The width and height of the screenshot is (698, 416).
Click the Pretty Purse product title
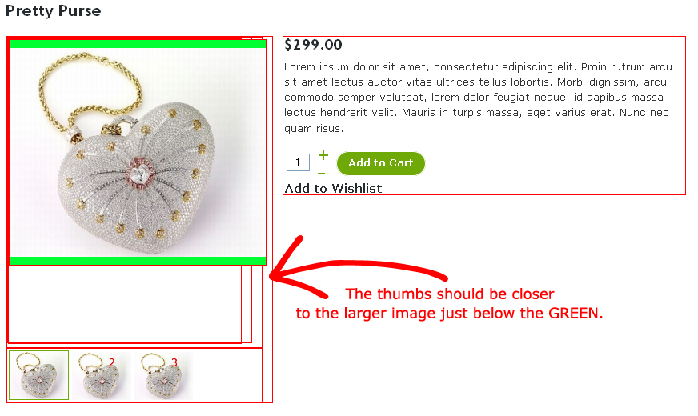(x=53, y=10)
